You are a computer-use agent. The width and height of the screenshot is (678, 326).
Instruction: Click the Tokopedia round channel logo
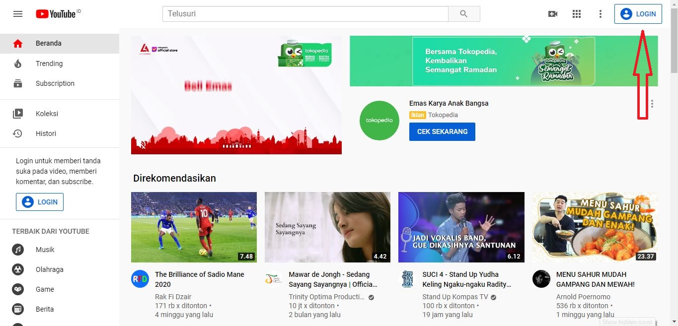pos(379,120)
